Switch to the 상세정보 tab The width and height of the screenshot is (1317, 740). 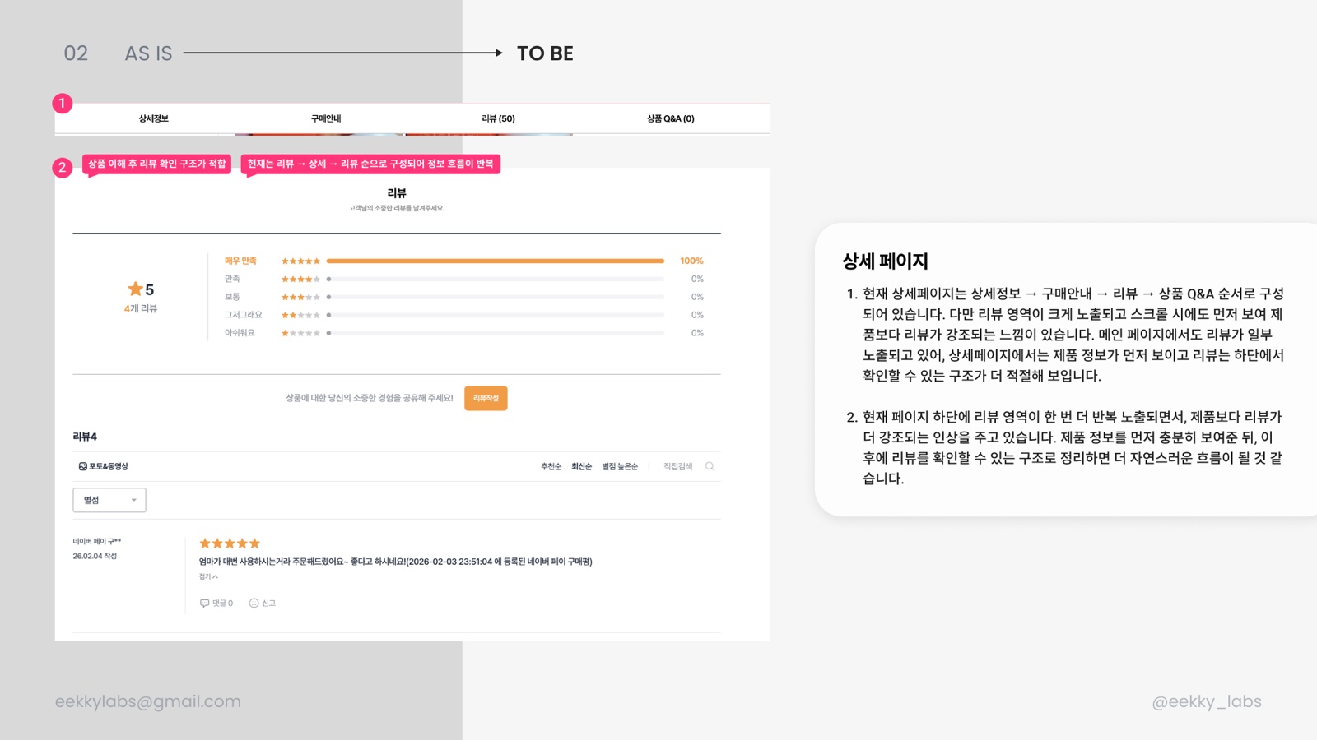point(153,118)
